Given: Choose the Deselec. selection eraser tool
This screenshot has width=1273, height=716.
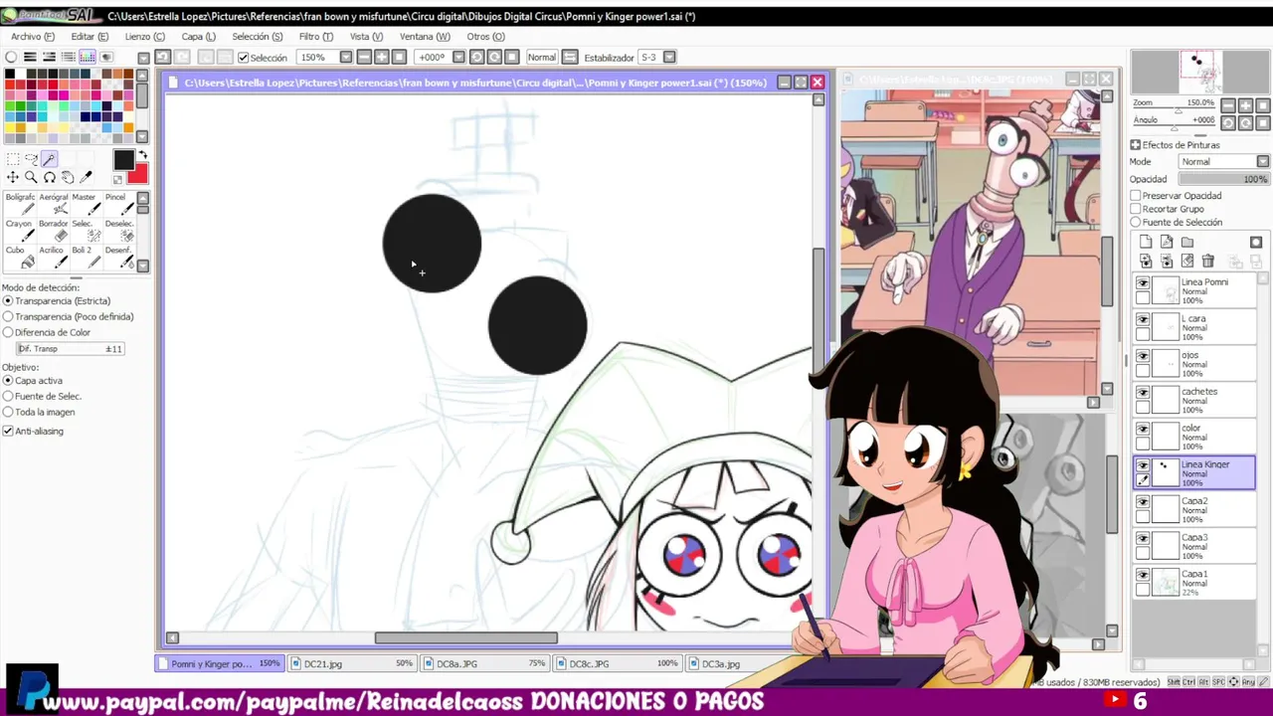Looking at the screenshot, I should (118, 231).
